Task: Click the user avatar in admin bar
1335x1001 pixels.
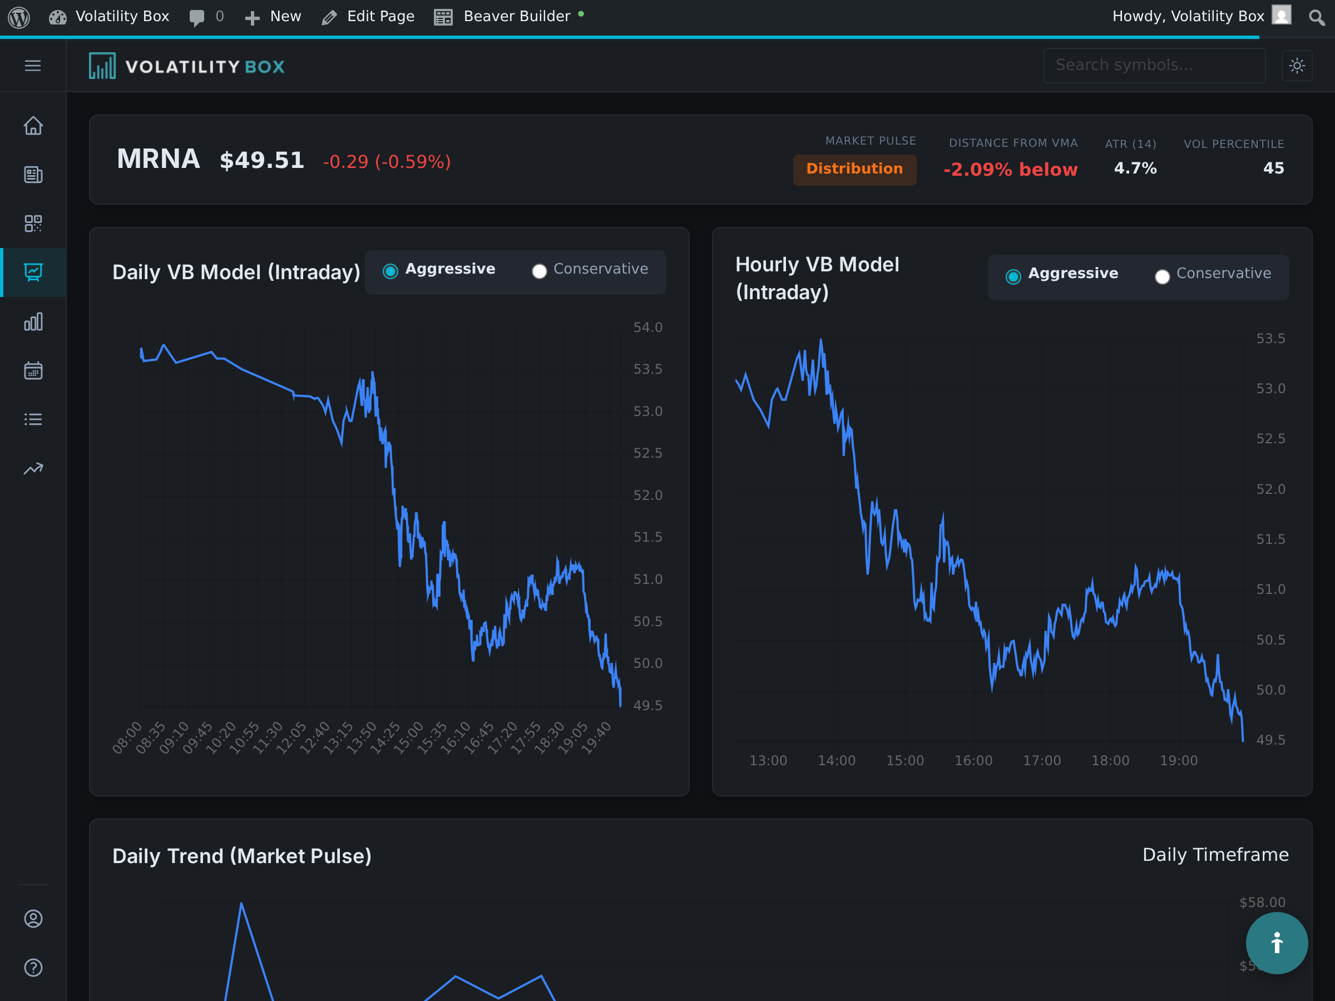Action: coord(1280,15)
